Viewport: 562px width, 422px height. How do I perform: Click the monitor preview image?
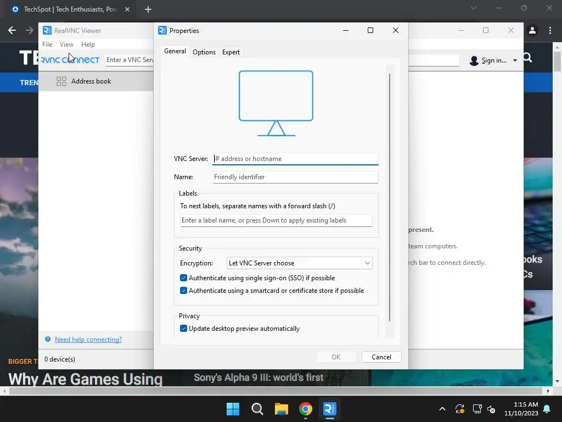pyautogui.click(x=276, y=103)
